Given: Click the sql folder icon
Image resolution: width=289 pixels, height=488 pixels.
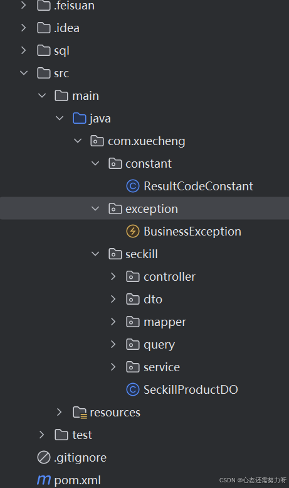Looking at the screenshot, I should tap(44, 50).
